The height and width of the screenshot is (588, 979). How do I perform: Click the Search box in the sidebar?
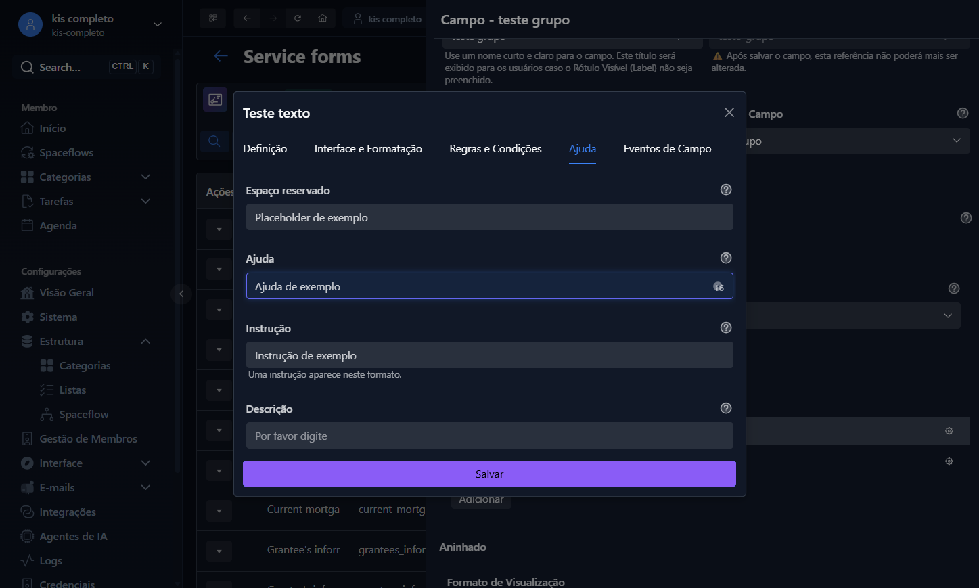click(x=87, y=66)
